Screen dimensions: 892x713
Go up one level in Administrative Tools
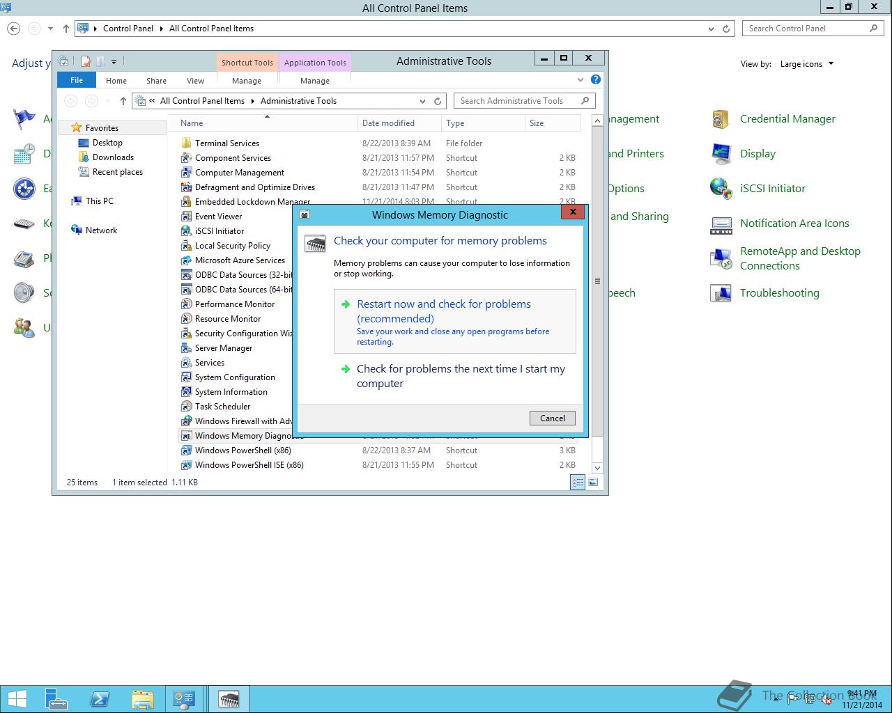pos(123,101)
